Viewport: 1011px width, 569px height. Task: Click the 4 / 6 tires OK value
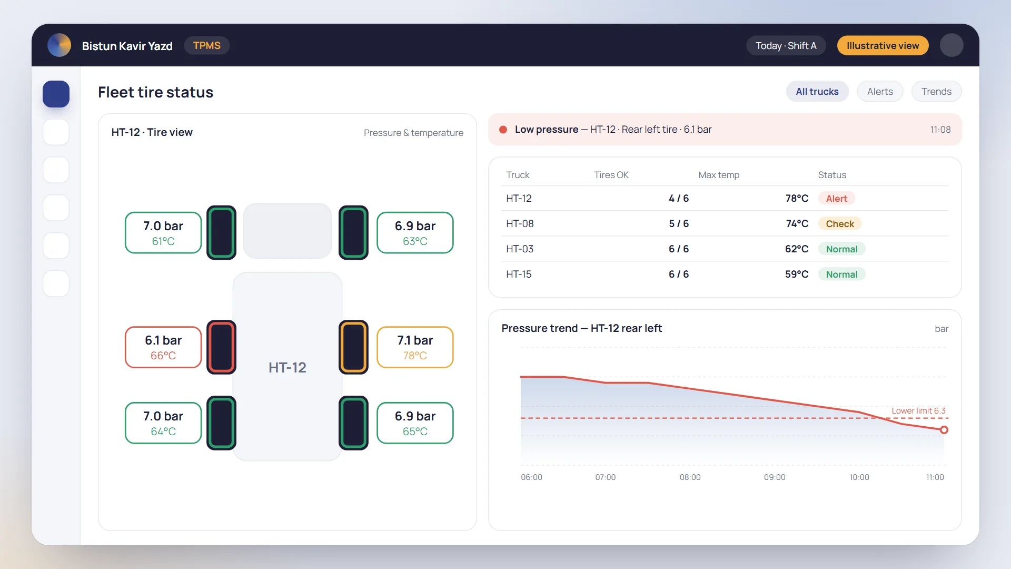(x=679, y=198)
